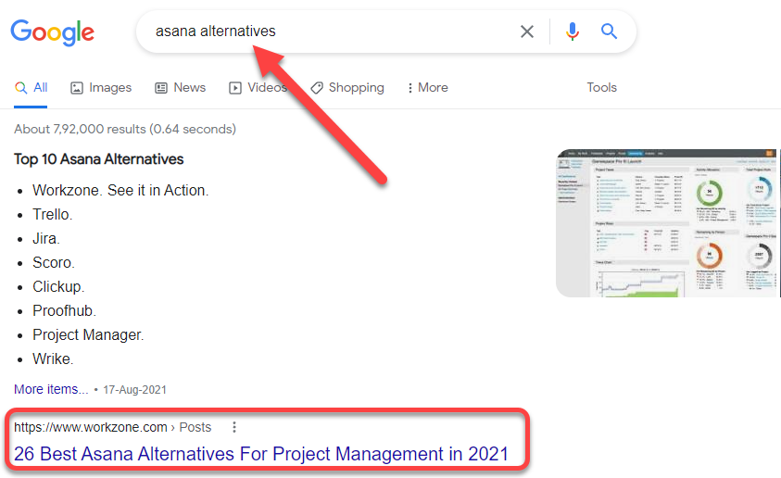Open 26 Best Asana Alternatives result link
This screenshot has width=781, height=478.
tap(261, 454)
